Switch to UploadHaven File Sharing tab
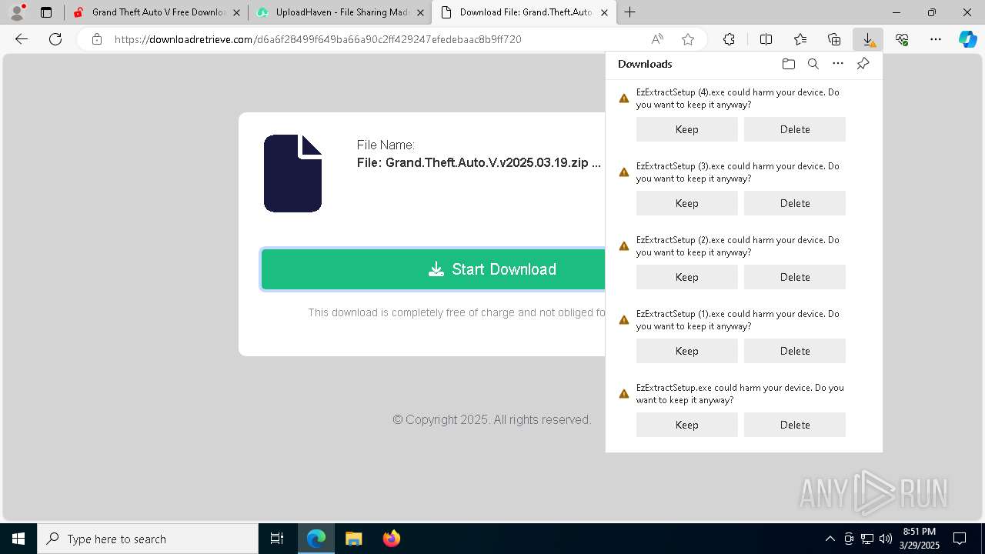 [340, 12]
